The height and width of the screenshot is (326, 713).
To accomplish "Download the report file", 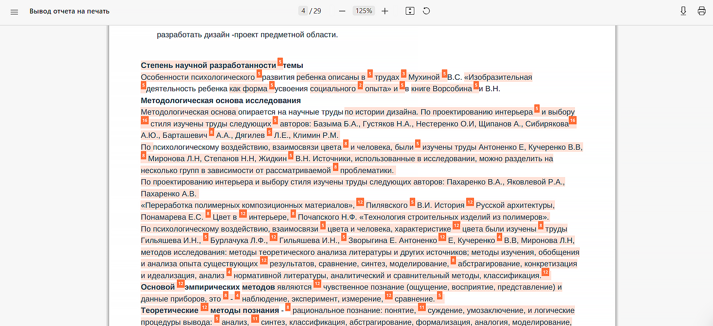I will point(683,11).
